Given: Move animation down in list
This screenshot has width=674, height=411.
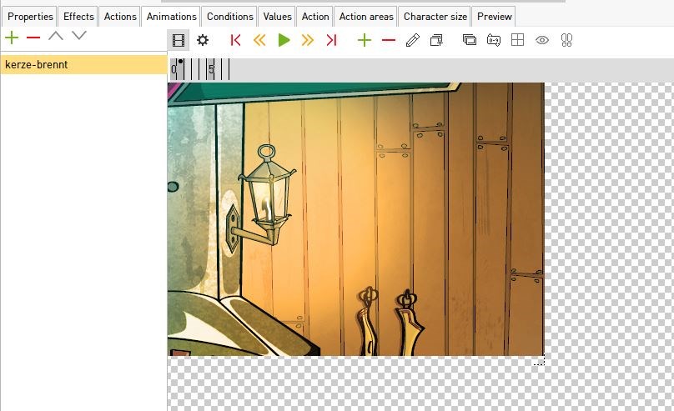Looking at the screenshot, I should point(79,36).
